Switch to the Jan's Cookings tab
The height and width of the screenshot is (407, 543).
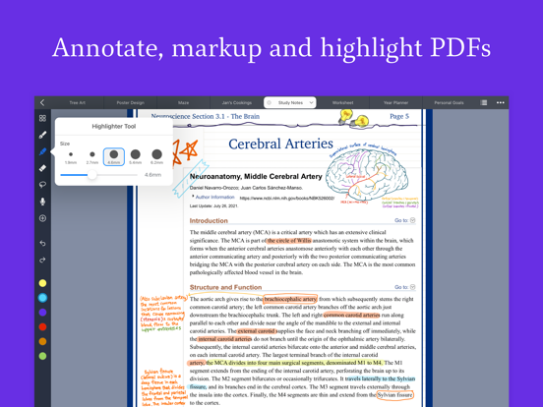point(237,103)
